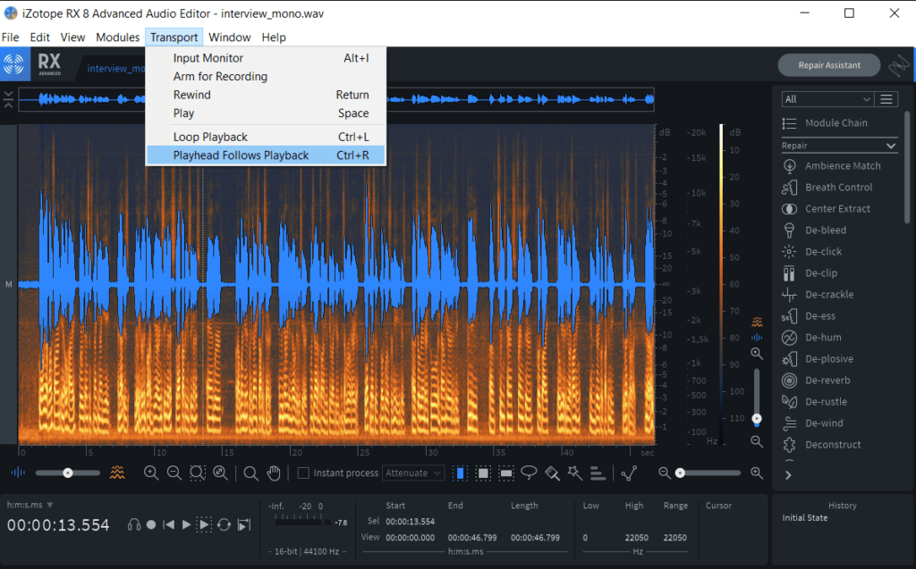Choose the magic wand selection tool

[575, 473]
